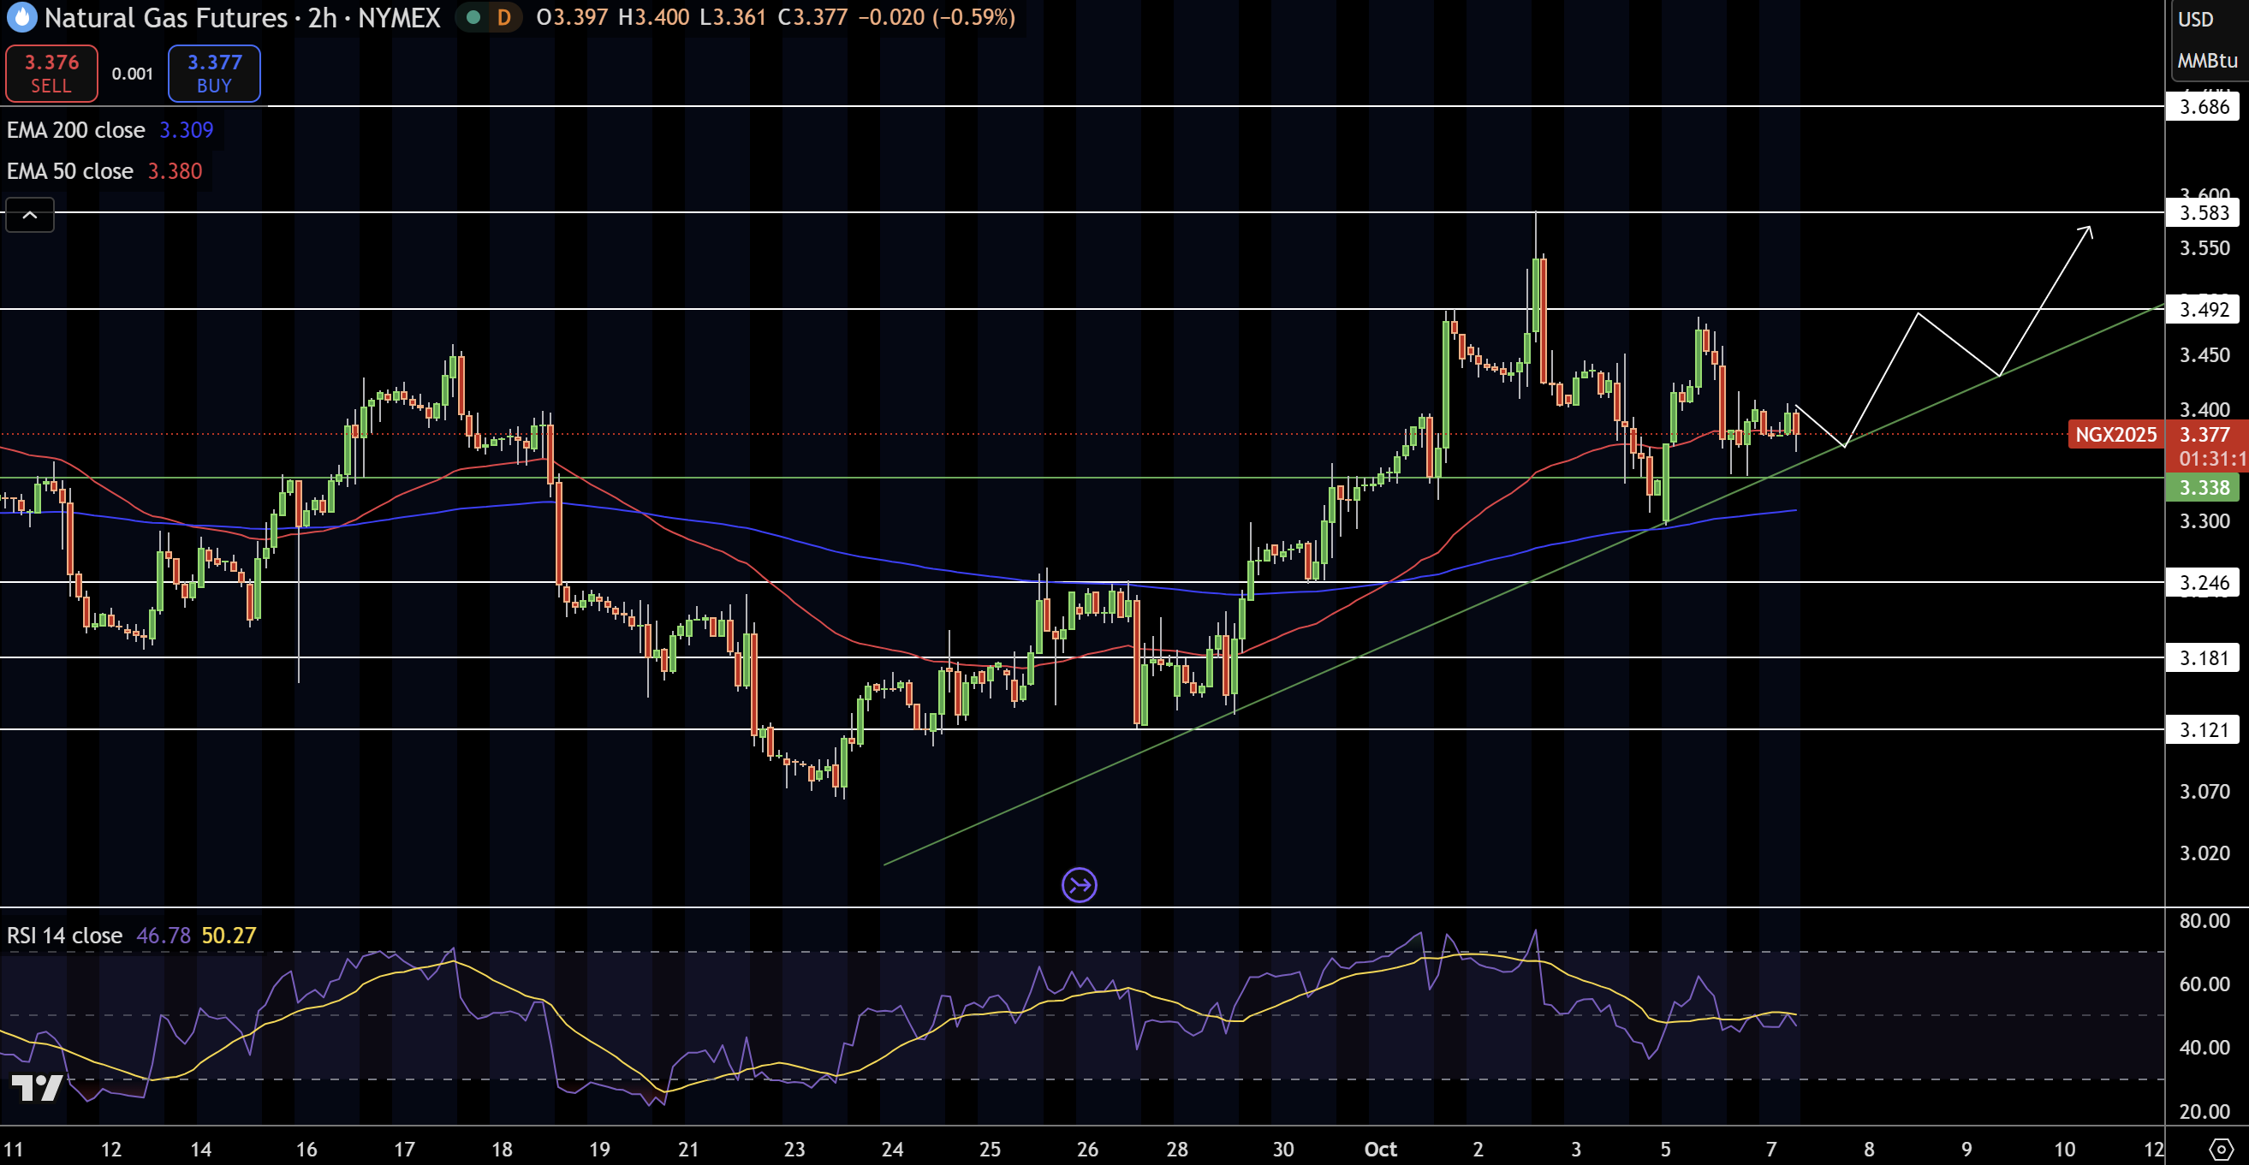Click the go-to-realtime arrow circle icon

[x=1079, y=885]
